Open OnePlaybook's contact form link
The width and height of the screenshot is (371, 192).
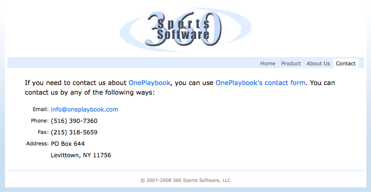(x=260, y=83)
